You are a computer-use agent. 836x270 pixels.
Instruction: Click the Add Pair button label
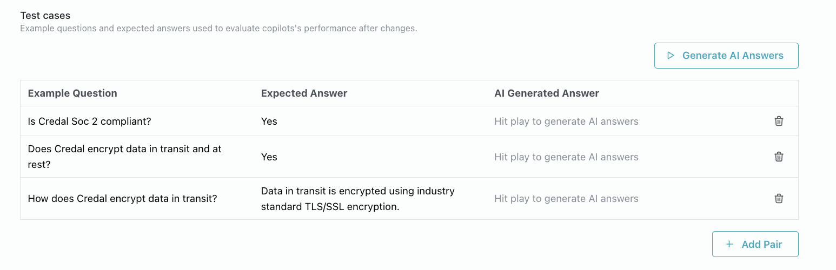761,244
